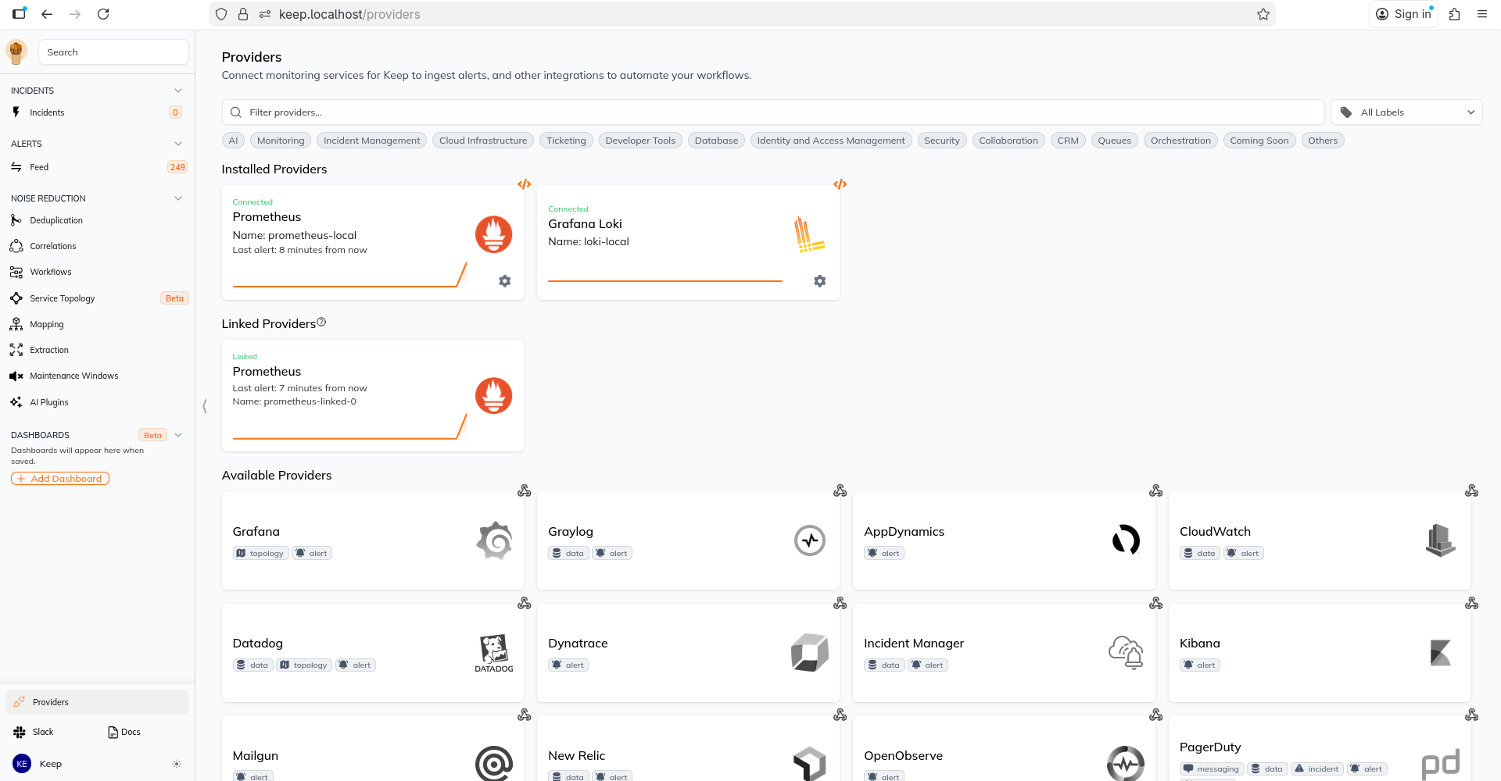Toggle the Incident Management filter chip
The width and height of the screenshot is (1501, 781).
[x=372, y=141]
